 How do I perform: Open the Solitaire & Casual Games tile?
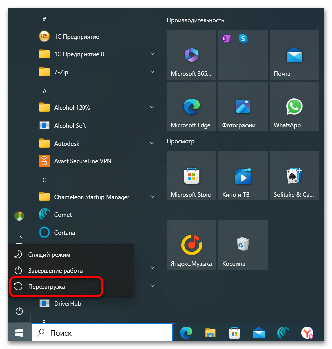[x=294, y=176]
